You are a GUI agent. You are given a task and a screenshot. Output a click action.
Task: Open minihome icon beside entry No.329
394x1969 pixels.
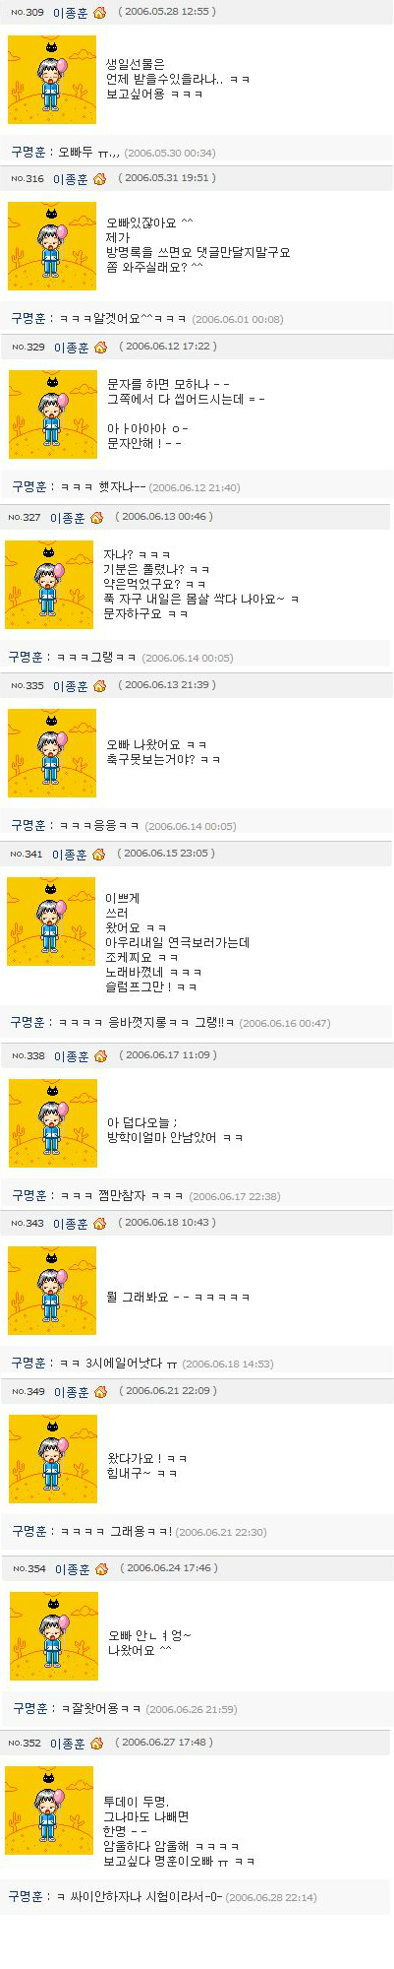(x=100, y=348)
